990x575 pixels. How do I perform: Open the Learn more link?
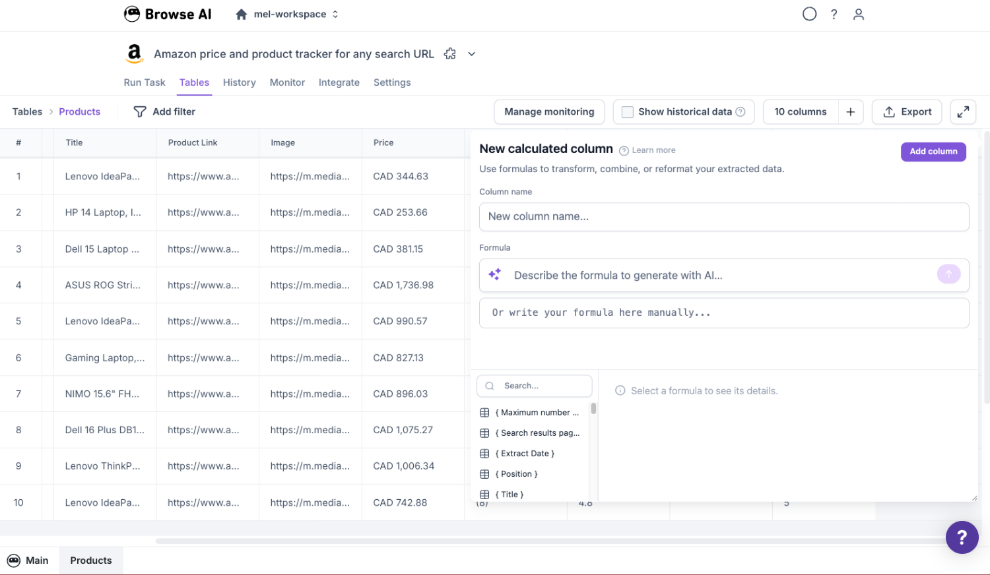tap(647, 150)
